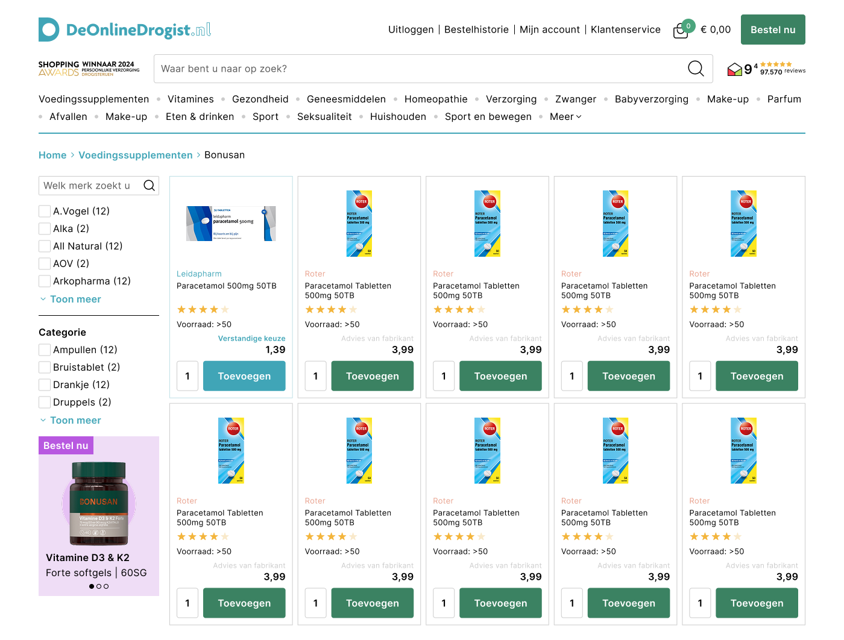844x640 pixels.
Task: View the Shopping Awards 2024 badge
Action: 89,69
